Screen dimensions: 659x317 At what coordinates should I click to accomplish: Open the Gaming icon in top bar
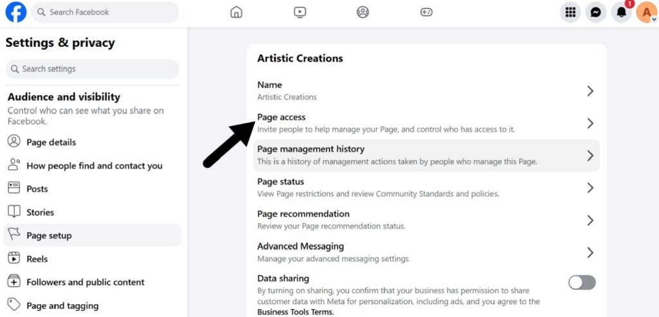point(426,12)
